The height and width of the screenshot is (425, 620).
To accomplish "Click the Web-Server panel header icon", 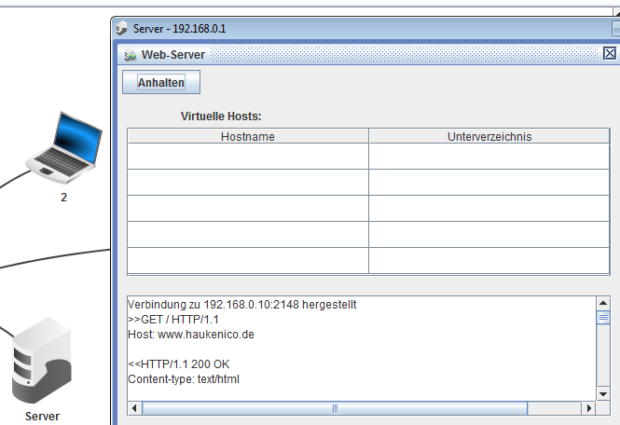I will [129, 55].
